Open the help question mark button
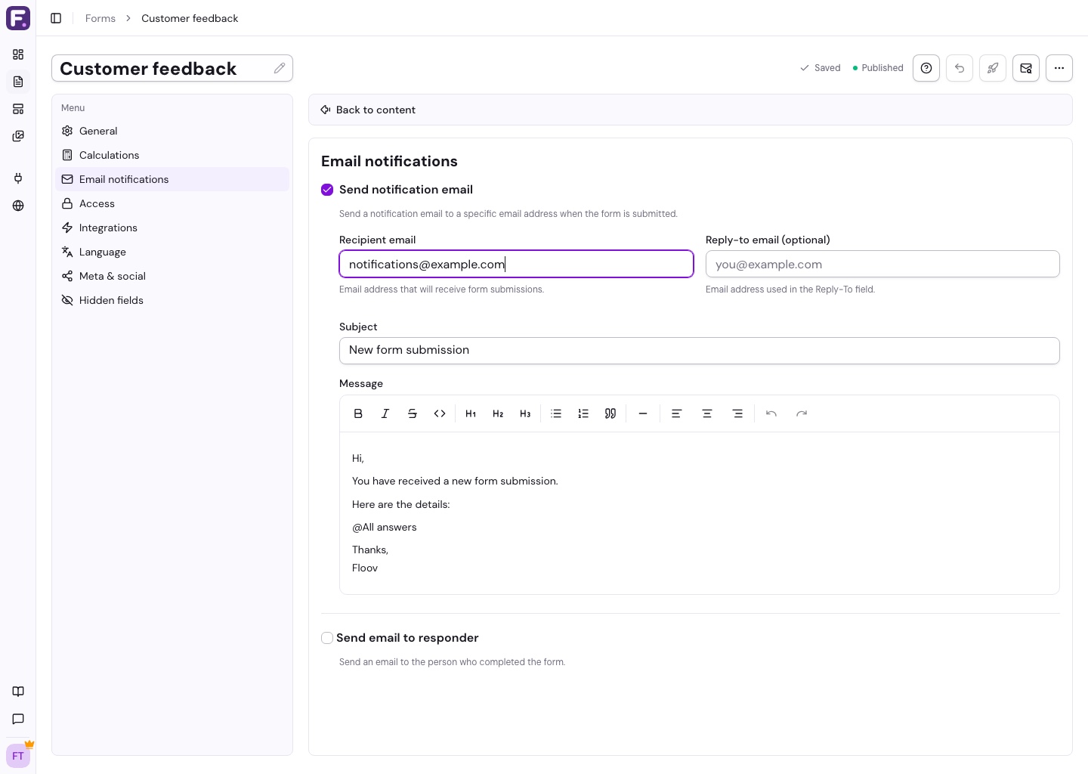Viewport: 1088px width, 774px height. (926, 68)
